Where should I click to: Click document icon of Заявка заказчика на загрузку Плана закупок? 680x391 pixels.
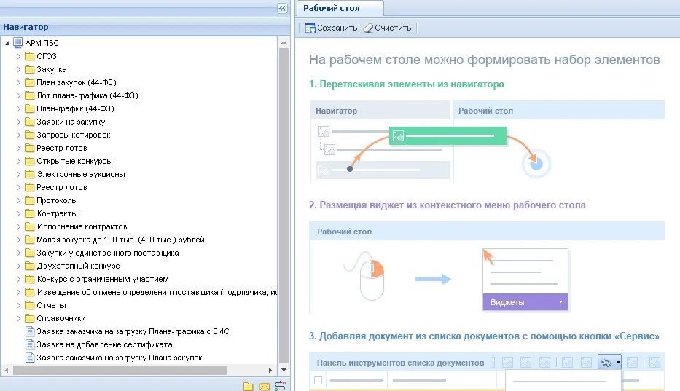point(30,358)
